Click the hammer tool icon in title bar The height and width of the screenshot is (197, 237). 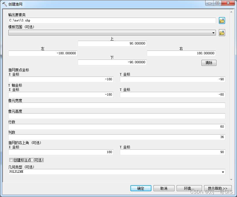click(5, 4)
